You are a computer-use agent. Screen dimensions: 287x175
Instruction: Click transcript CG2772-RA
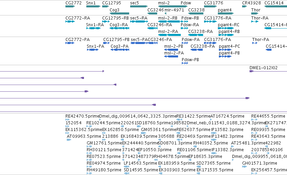tap(78, 18)
